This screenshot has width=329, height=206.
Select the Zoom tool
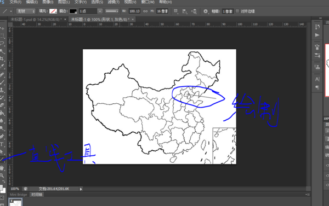tap(2, 175)
